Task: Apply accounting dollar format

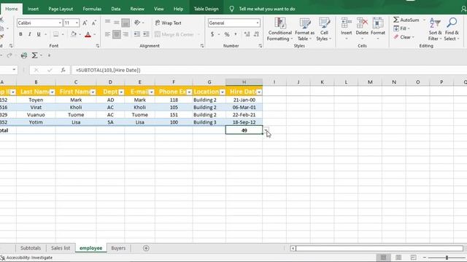Action: click(x=212, y=34)
